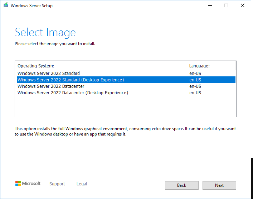Screen dimensions: 253x199
Task: Click en-US language of the Standard row
Action: 195,74
